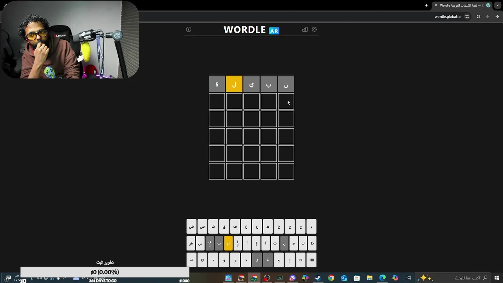The width and height of the screenshot is (503, 283).
Task: Tap the ء hamza key
Action: [x=213, y=260]
